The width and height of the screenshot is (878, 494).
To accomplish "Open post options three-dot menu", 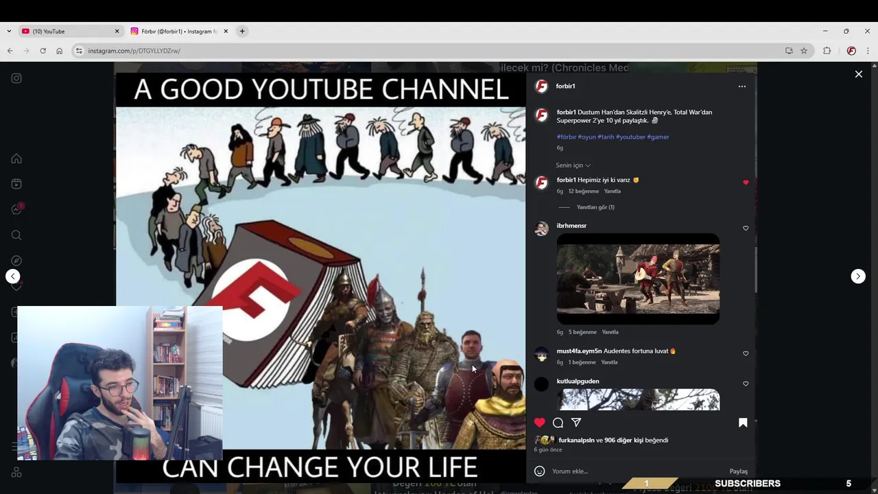I will pyautogui.click(x=741, y=86).
